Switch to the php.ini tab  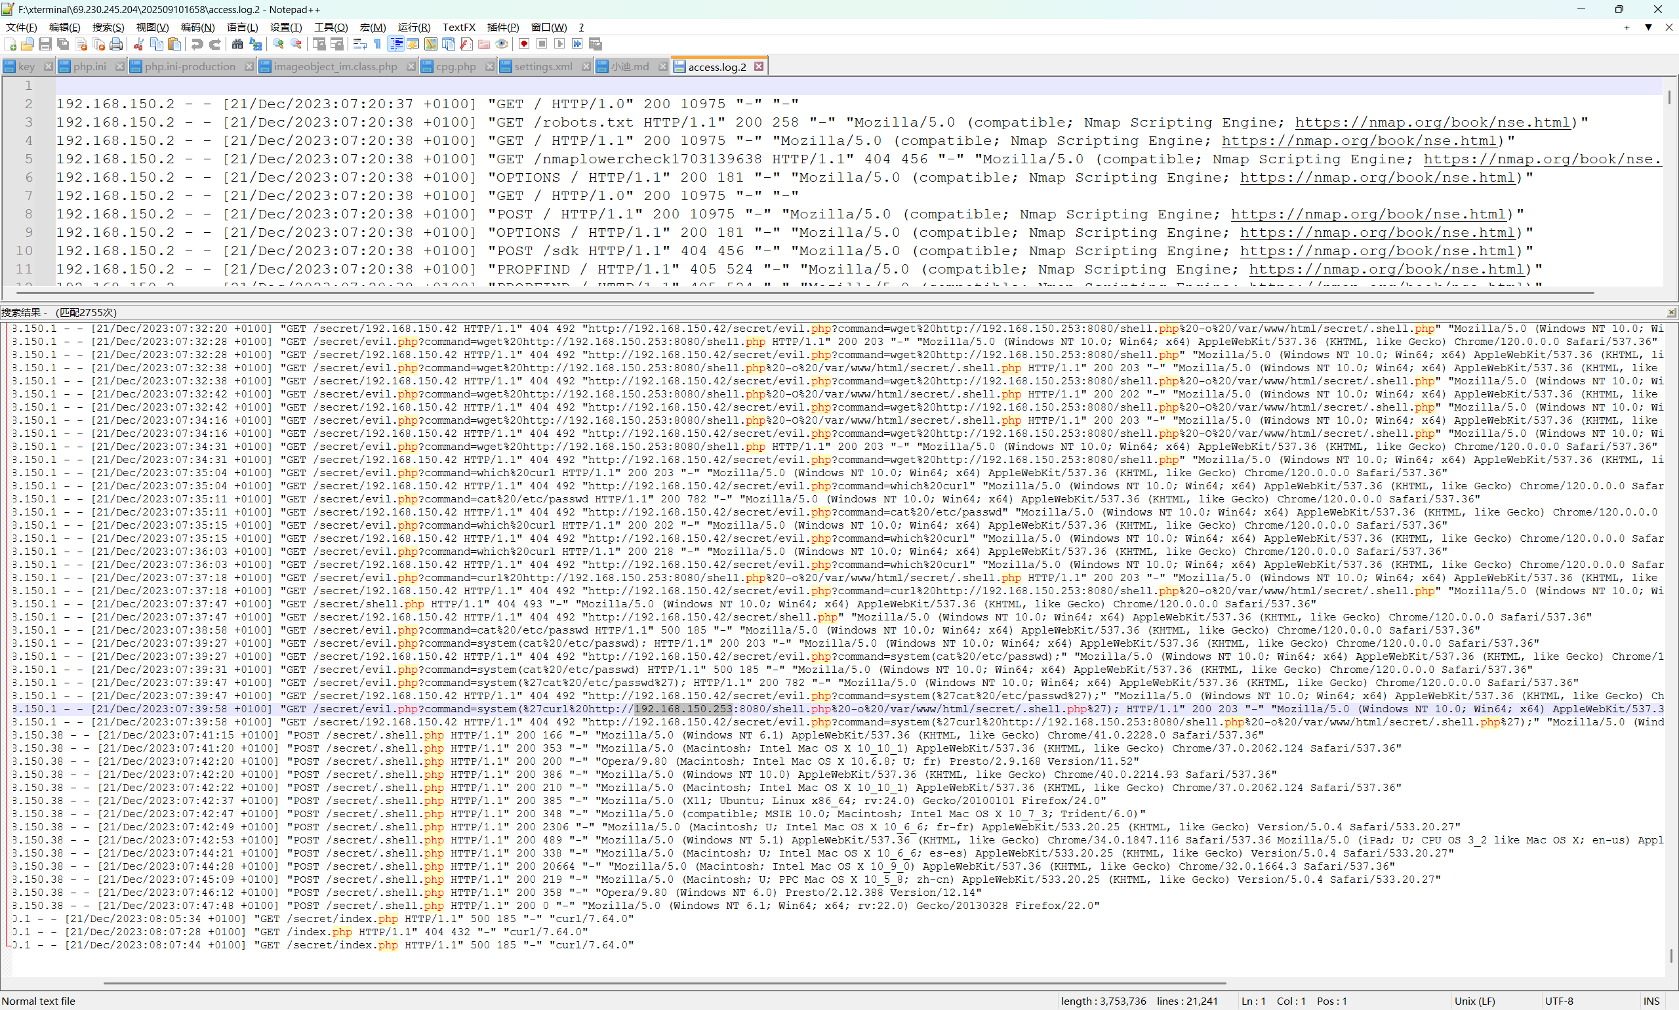pos(89,67)
